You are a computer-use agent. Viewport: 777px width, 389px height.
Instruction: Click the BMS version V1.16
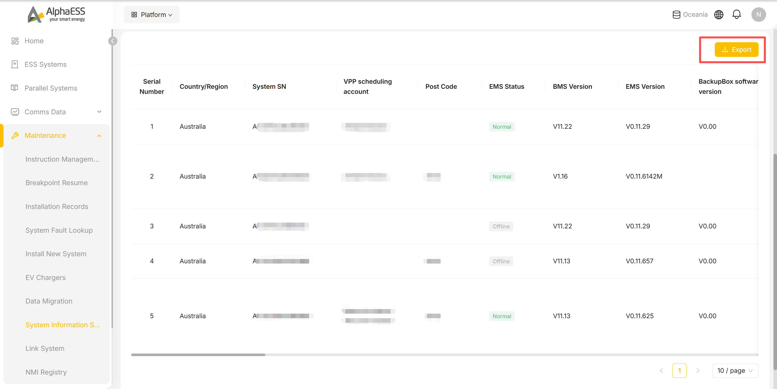[x=560, y=176]
